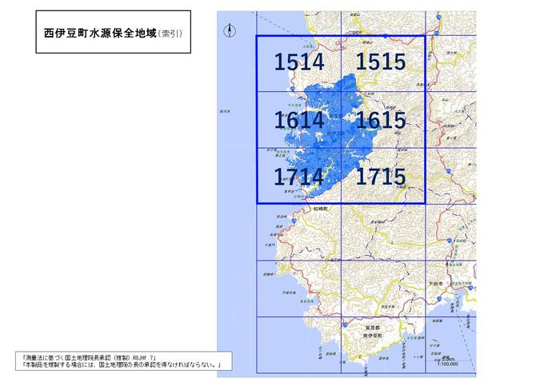Viewport: 552px width, 382px height.
Task: Click the north arrow compass icon
Action: [x=230, y=31]
